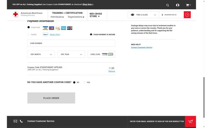The image size is (205, 128).
Task: Click the American Red Cross logo
Action: [x=27, y=14]
